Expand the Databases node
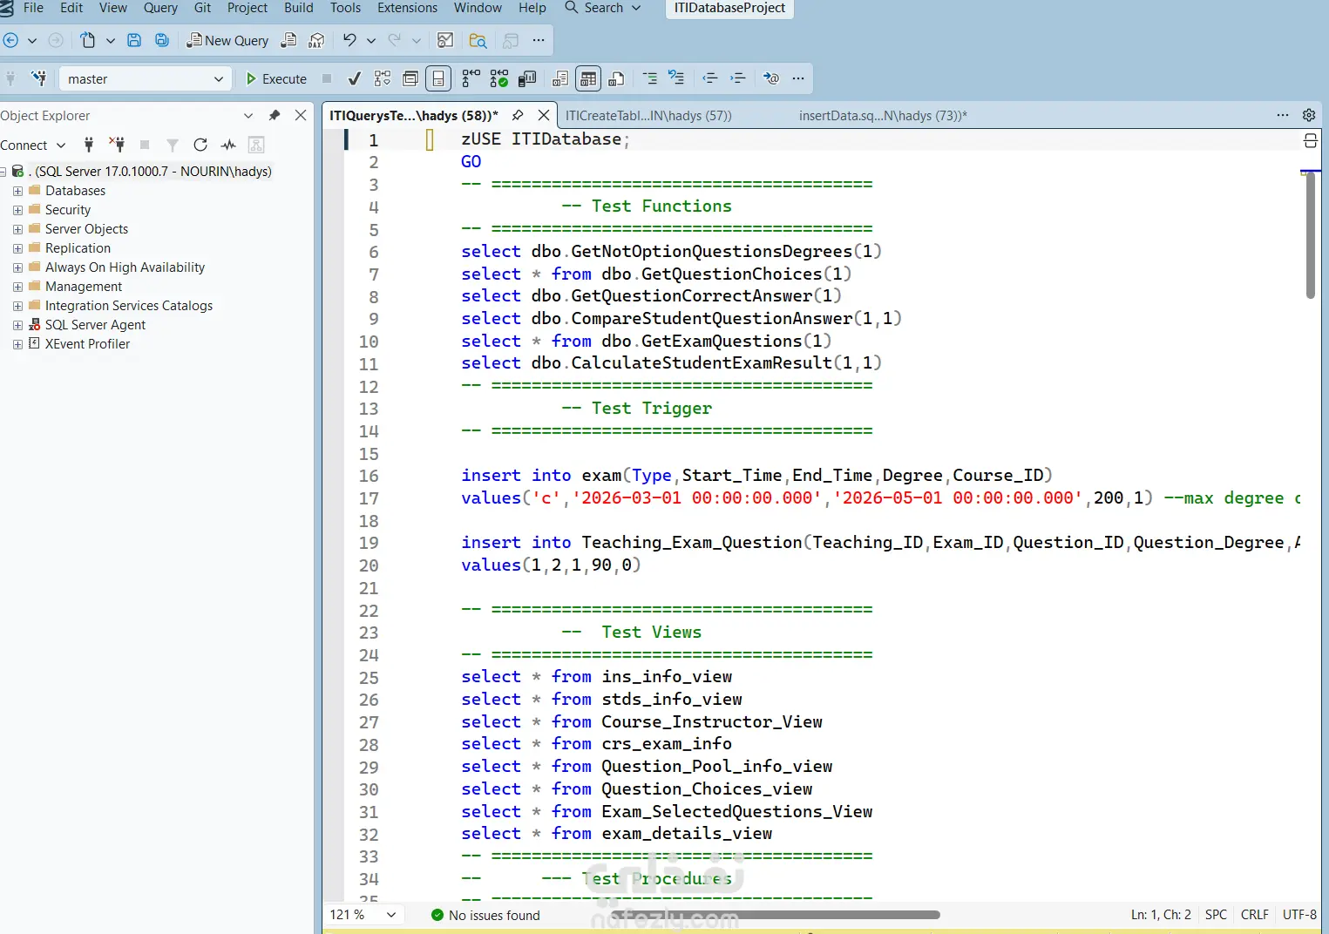 17,191
